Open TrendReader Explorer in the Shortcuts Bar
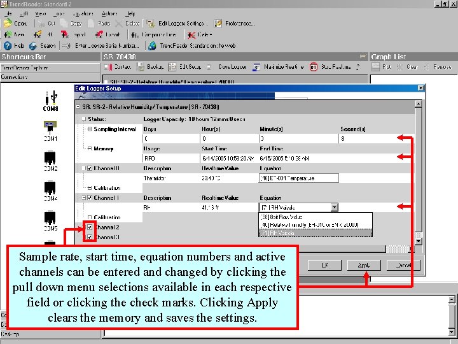Image resolution: width=458 pixels, height=344 pixels. (50, 68)
